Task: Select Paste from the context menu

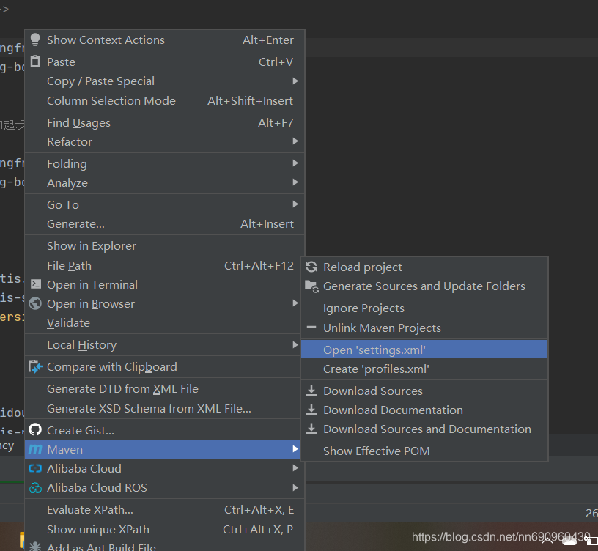Action: point(165,62)
